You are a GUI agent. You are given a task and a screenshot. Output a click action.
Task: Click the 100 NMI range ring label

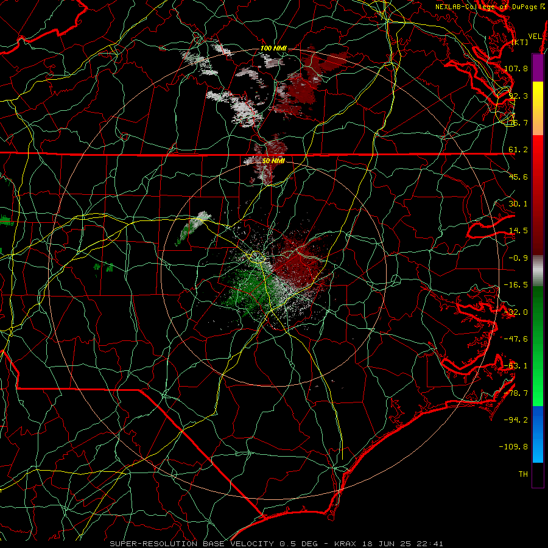coord(273,48)
